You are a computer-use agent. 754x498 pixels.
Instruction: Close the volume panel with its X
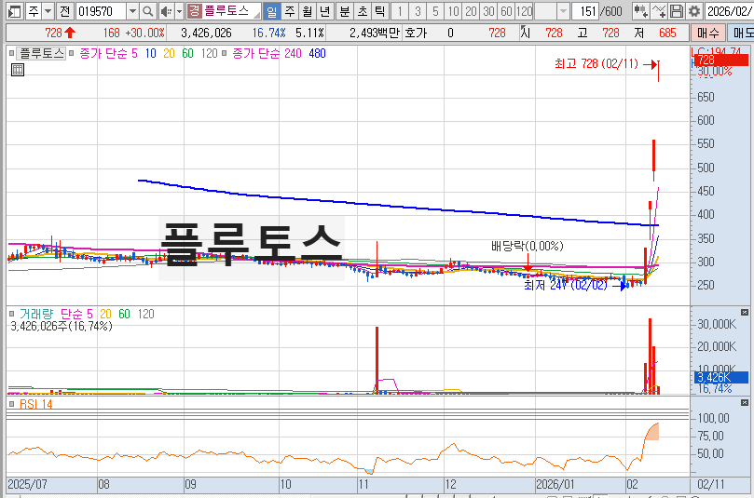745,313
